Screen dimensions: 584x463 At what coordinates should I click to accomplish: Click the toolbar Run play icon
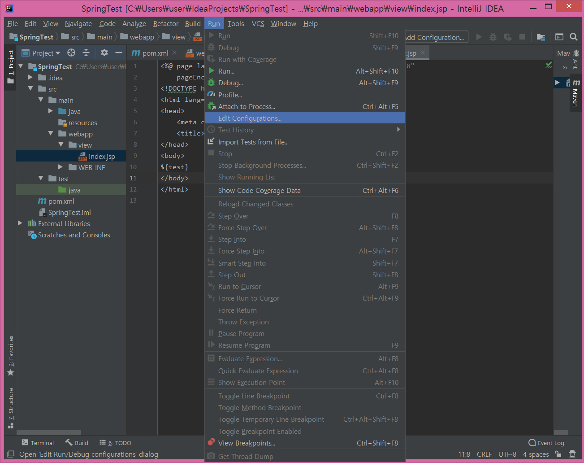pos(479,37)
